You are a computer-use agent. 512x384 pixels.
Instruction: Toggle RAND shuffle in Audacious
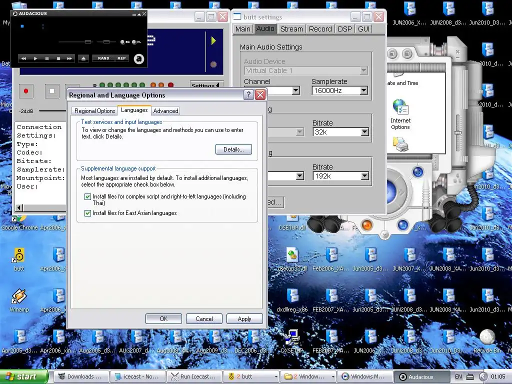103,58
